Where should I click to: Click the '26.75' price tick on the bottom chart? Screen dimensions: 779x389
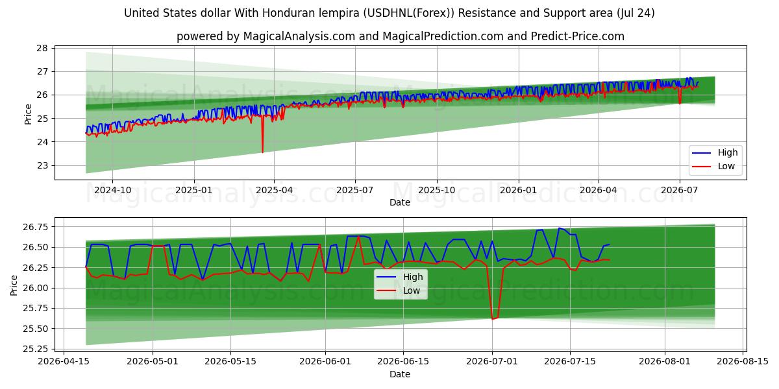pos(36,227)
